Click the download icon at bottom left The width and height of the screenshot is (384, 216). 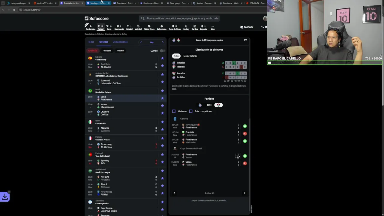pyautogui.click(x=5, y=197)
